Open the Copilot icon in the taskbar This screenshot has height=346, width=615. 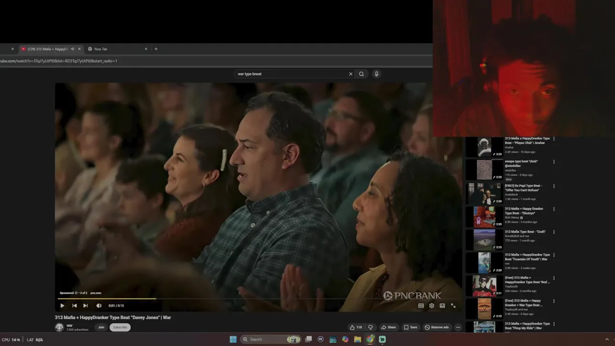click(345, 339)
